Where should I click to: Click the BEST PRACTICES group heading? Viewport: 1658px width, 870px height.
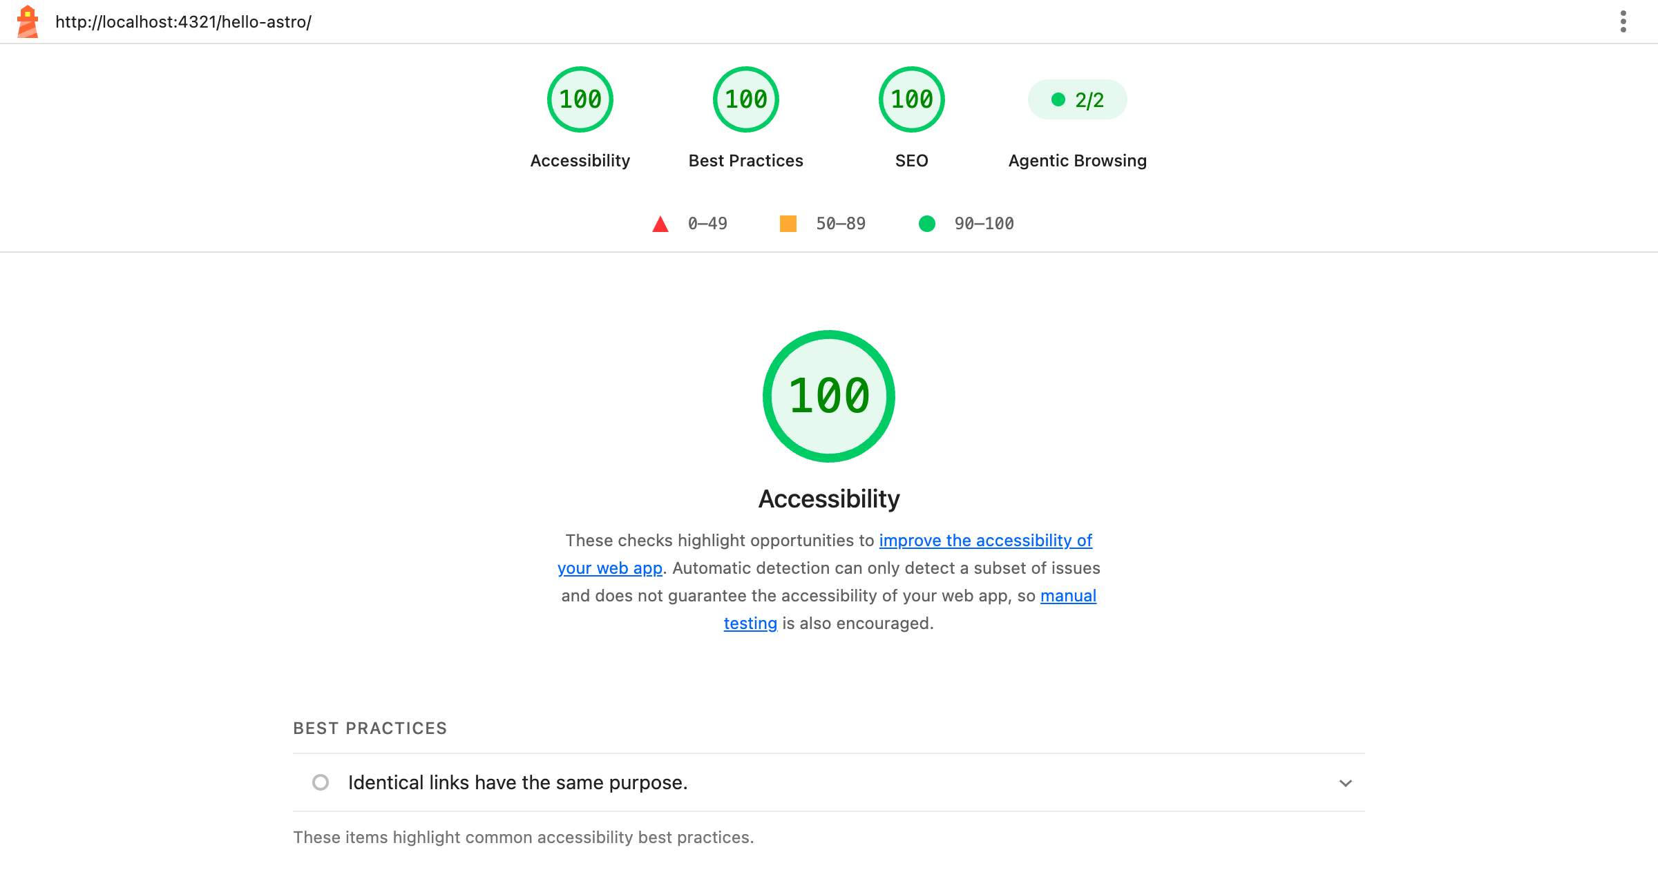[x=370, y=728]
